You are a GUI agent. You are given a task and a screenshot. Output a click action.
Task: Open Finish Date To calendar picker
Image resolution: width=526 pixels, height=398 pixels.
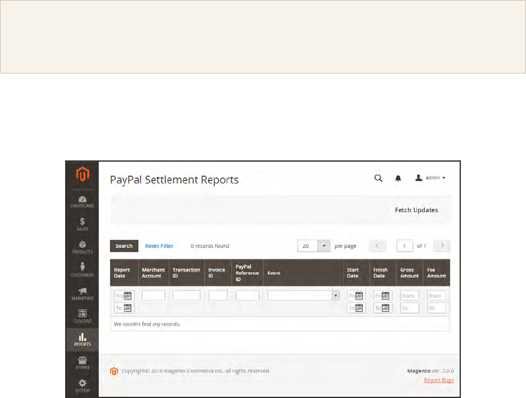[385, 308]
